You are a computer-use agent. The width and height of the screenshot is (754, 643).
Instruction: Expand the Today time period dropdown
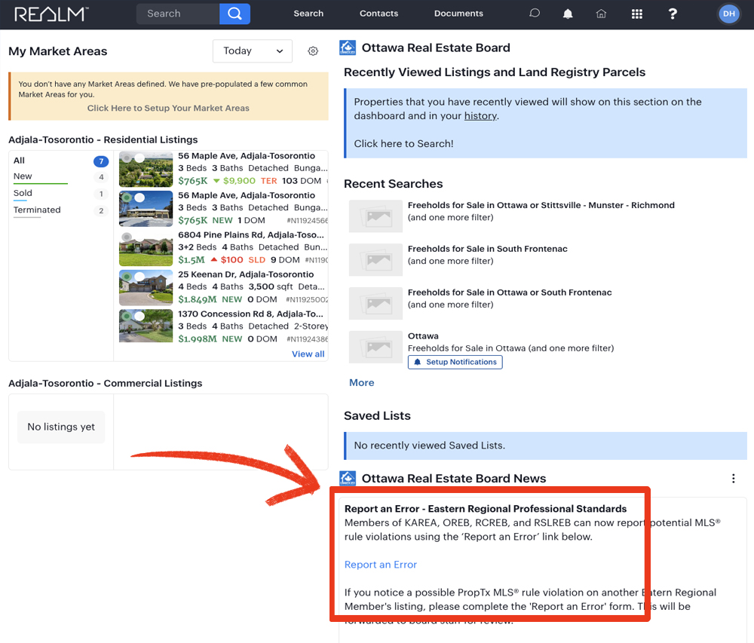253,51
